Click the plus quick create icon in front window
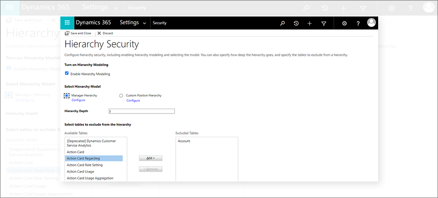 pos(310,23)
